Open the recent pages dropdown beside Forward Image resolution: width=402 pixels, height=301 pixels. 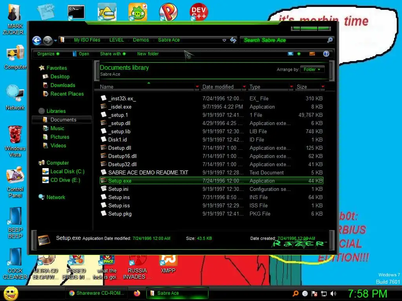tap(55, 40)
